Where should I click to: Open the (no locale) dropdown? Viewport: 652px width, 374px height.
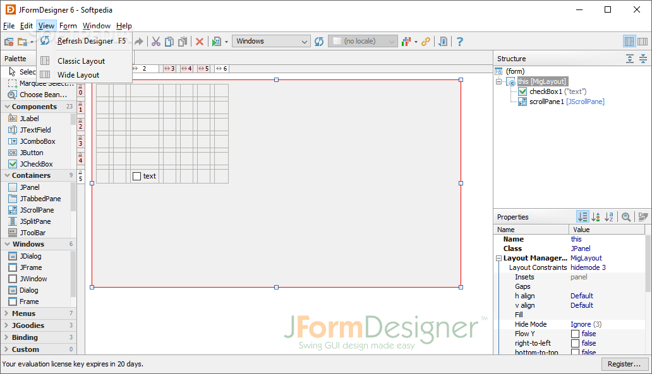pyautogui.click(x=362, y=41)
